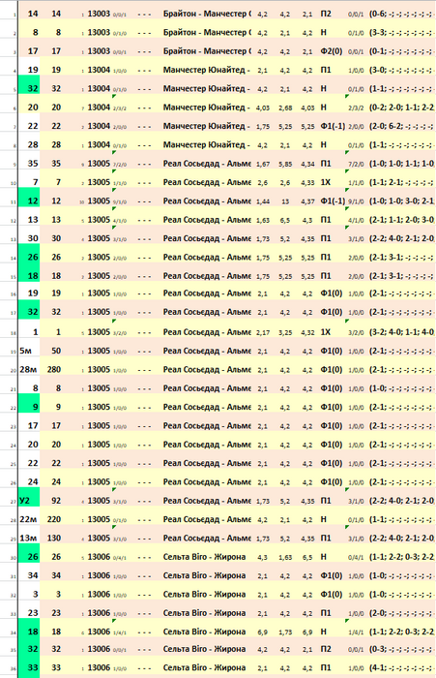
Task: Select the cell with value 50
Action: point(56,351)
